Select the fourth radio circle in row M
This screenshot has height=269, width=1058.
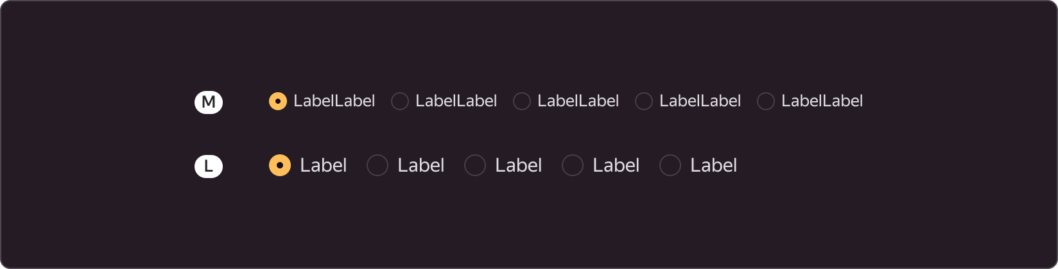pyautogui.click(x=644, y=101)
